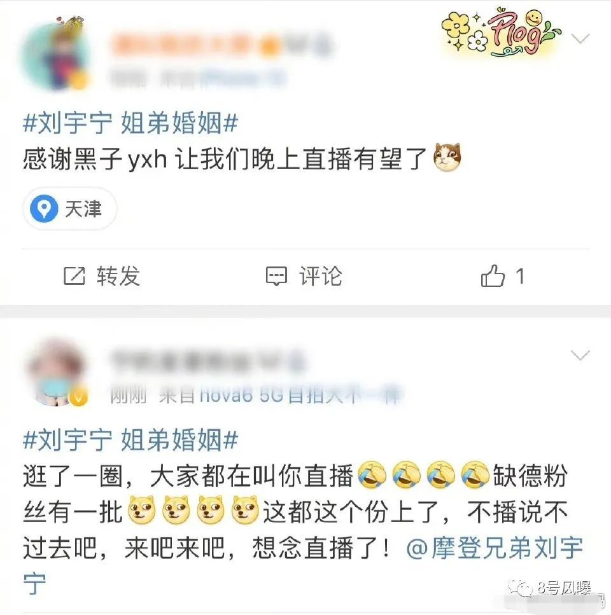611x615 pixels.
Task: Tap the cat emoji in first post
Action: (447, 157)
